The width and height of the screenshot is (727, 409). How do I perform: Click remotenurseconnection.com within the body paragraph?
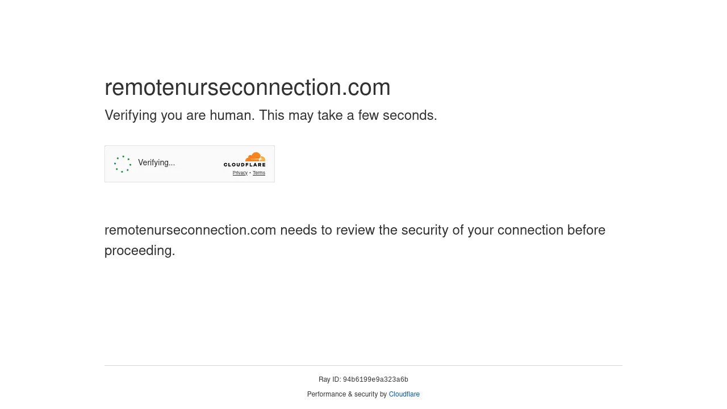[190, 230]
